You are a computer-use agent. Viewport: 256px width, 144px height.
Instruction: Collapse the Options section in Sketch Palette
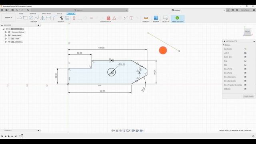tap(224, 45)
